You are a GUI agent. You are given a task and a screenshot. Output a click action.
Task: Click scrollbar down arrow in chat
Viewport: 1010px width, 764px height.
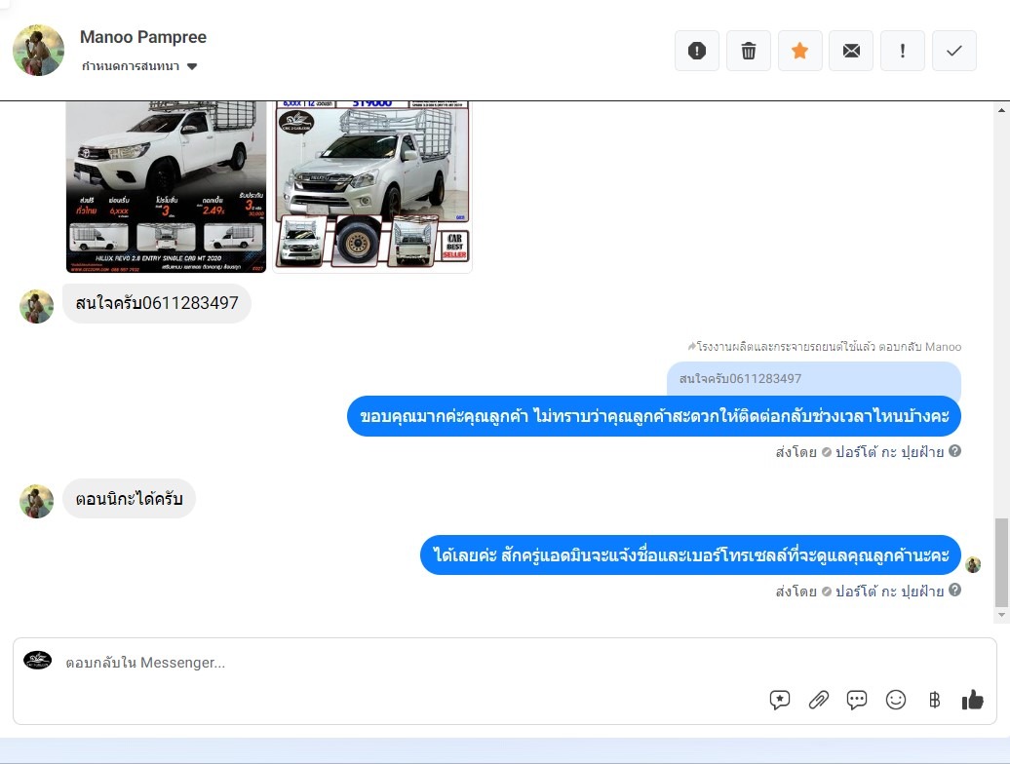(x=1001, y=615)
